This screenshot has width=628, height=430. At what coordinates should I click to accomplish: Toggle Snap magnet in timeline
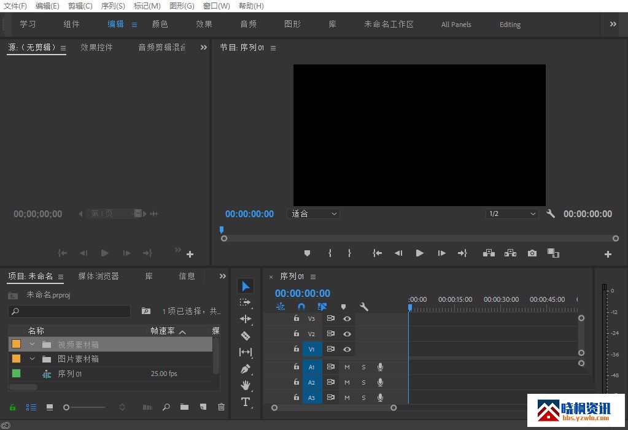click(x=301, y=307)
